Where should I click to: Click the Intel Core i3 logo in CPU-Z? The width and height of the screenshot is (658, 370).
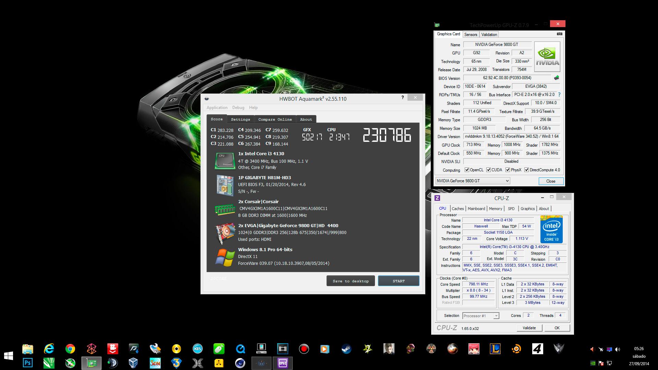pyautogui.click(x=551, y=229)
